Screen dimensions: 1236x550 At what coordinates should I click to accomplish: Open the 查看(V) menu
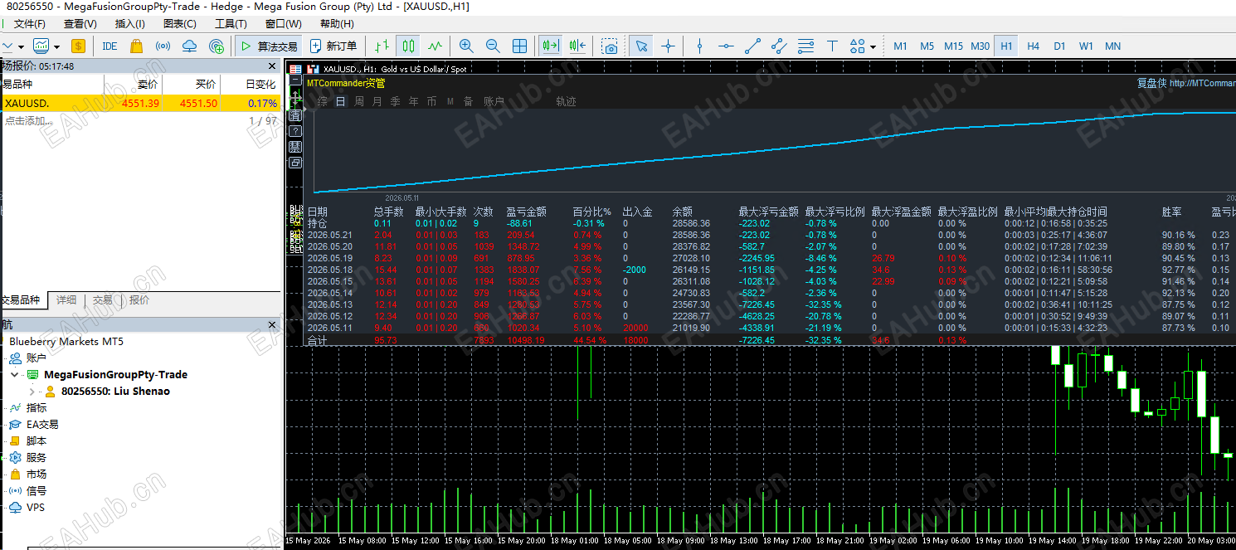[x=80, y=24]
